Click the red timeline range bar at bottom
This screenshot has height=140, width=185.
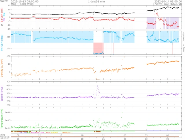point(95,137)
